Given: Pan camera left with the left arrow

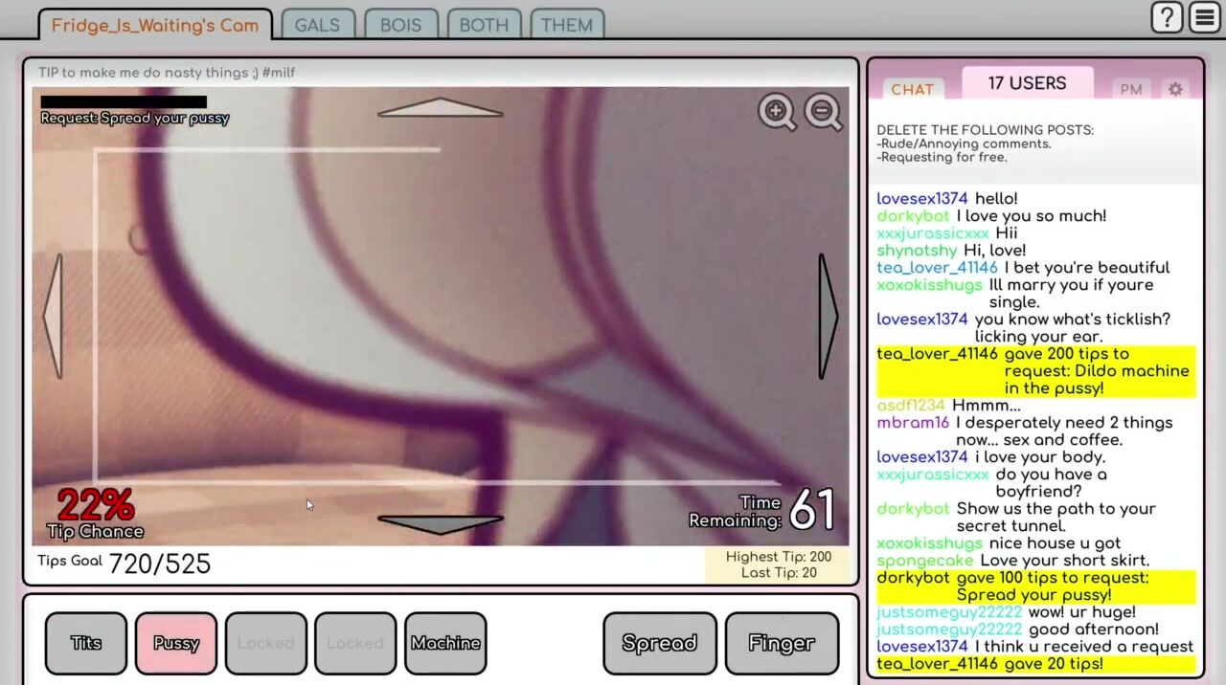Looking at the screenshot, I should coord(54,316).
